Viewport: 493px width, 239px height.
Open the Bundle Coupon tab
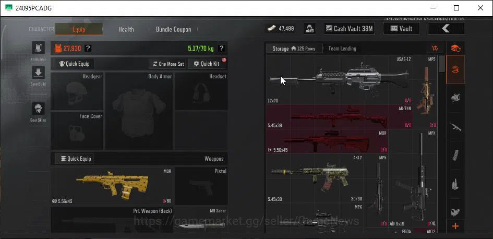pyautogui.click(x=174, y=29)
